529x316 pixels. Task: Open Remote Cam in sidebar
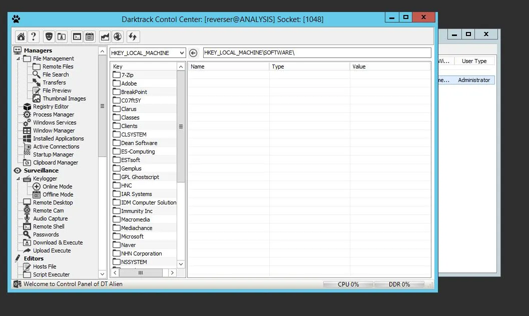point(48,210)
